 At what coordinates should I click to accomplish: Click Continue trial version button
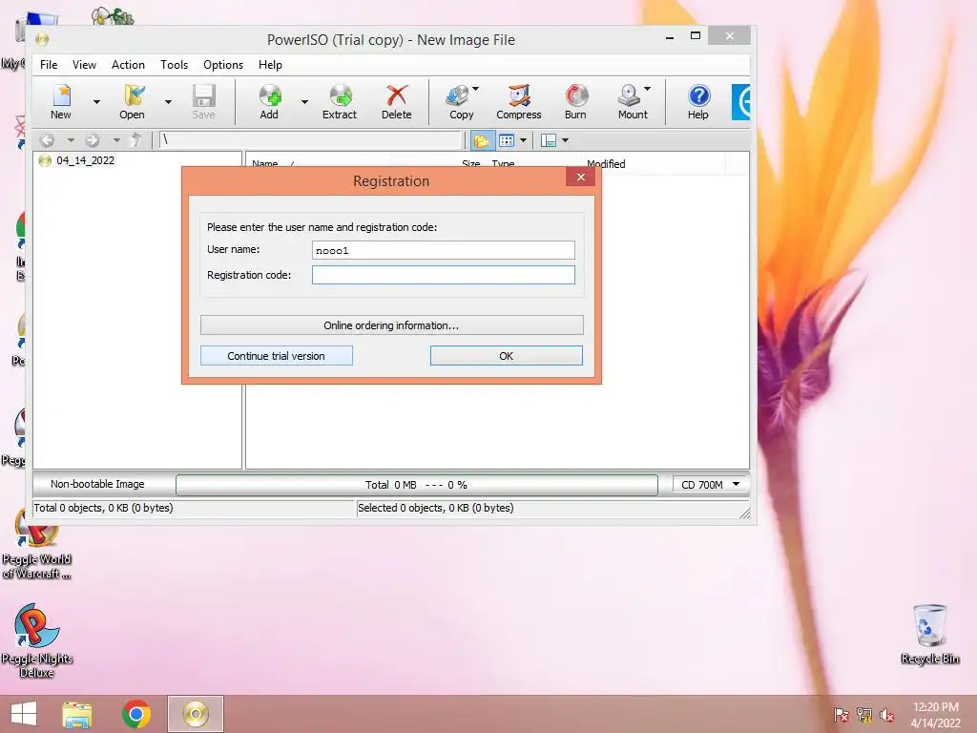pos(276,356)
